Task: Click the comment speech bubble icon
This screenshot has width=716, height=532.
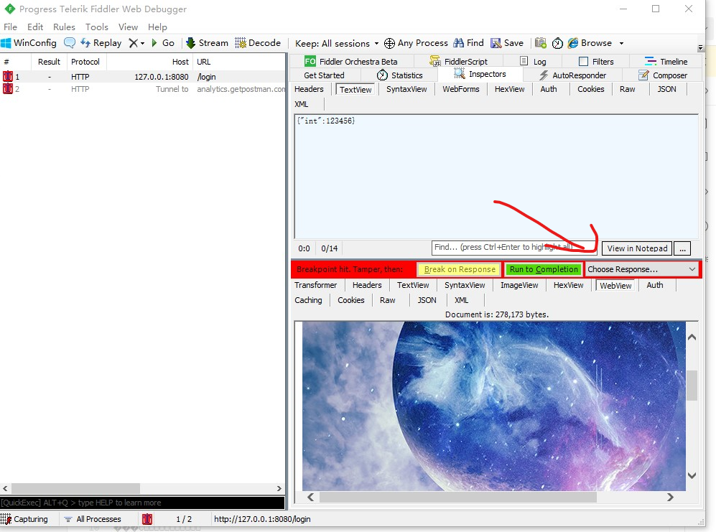Action: (70, 43)
